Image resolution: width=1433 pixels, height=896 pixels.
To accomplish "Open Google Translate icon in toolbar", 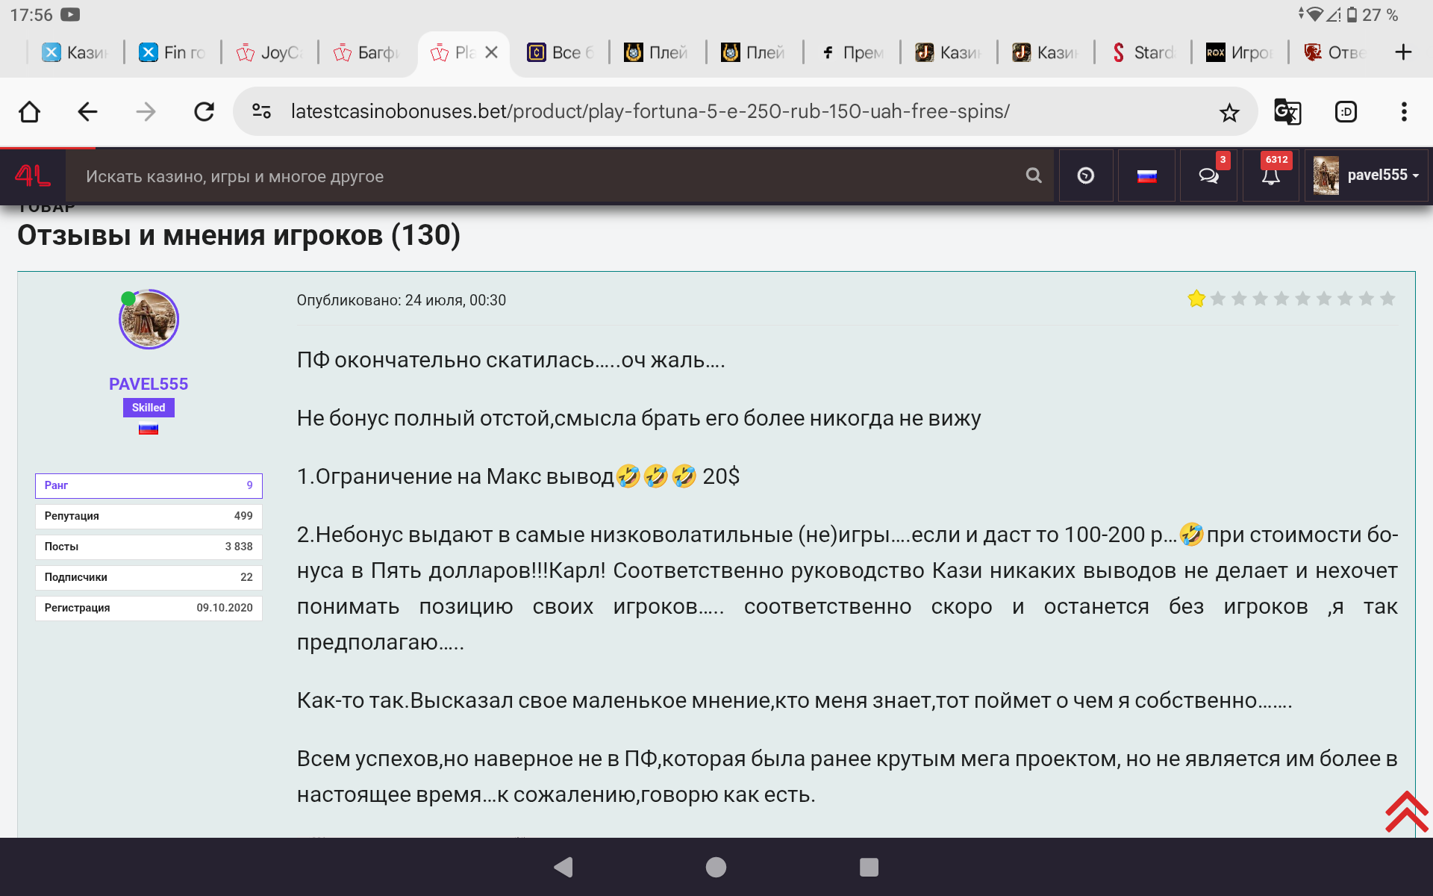I will coord(1287,112).
